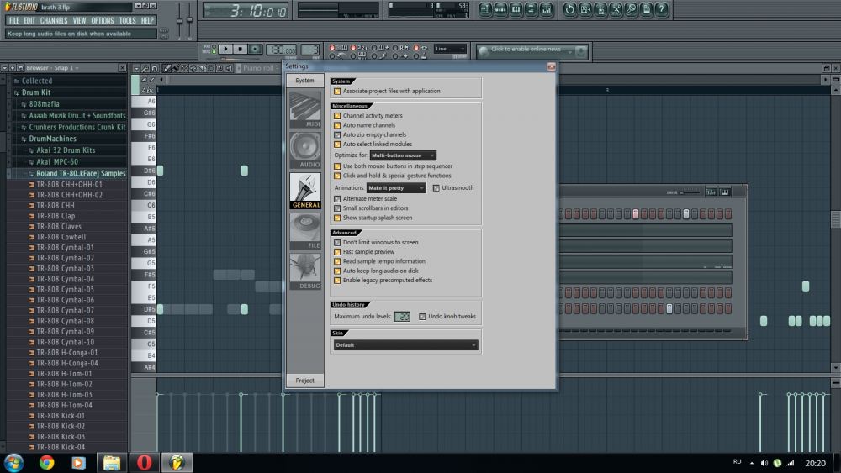Screen dimensions: 841x473
Task: Close the Settings dialog
Action: (551, 66)
